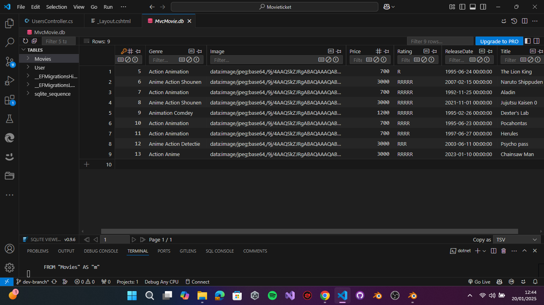The width and height of the screenshot is (544, 305).
Task: Maximize the panel with up chevron
Action: (524, 251)
